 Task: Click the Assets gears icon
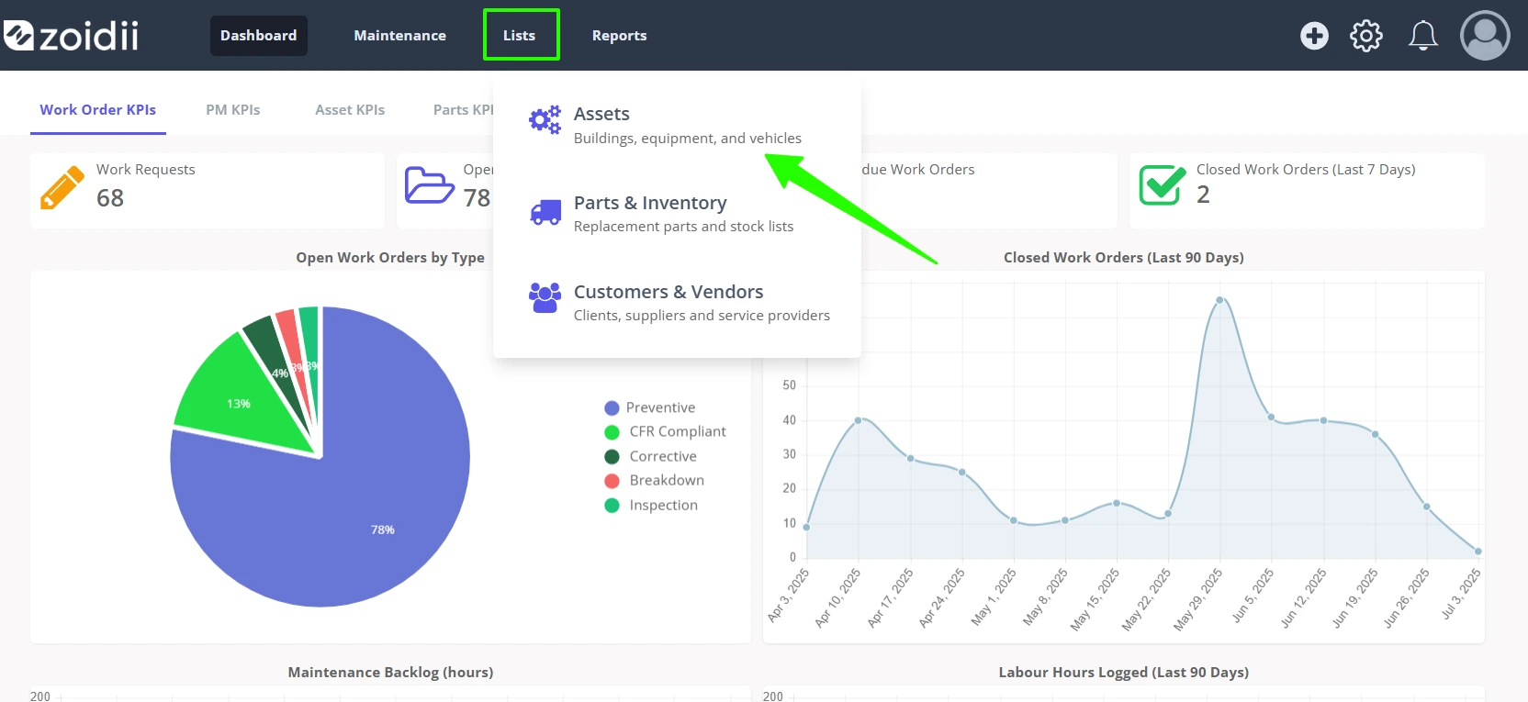545,120
